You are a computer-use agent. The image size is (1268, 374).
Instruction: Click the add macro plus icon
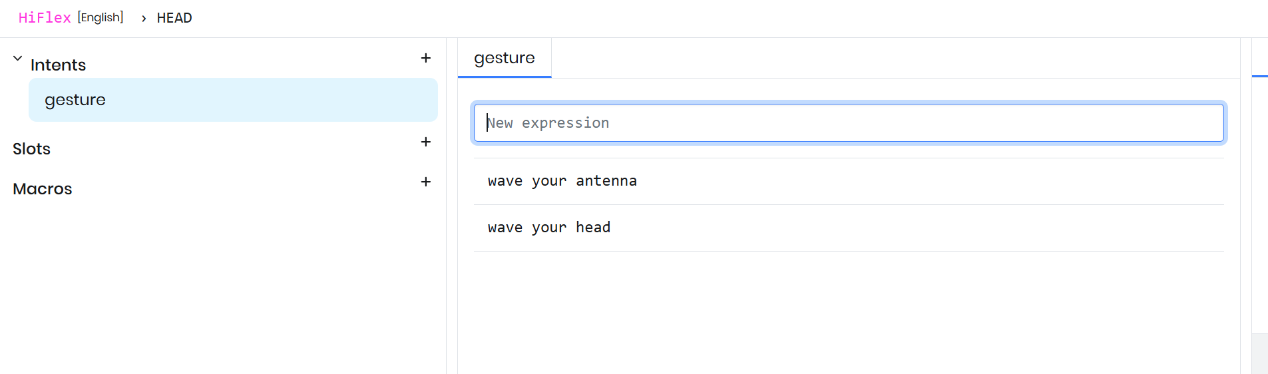click(426, 182)
